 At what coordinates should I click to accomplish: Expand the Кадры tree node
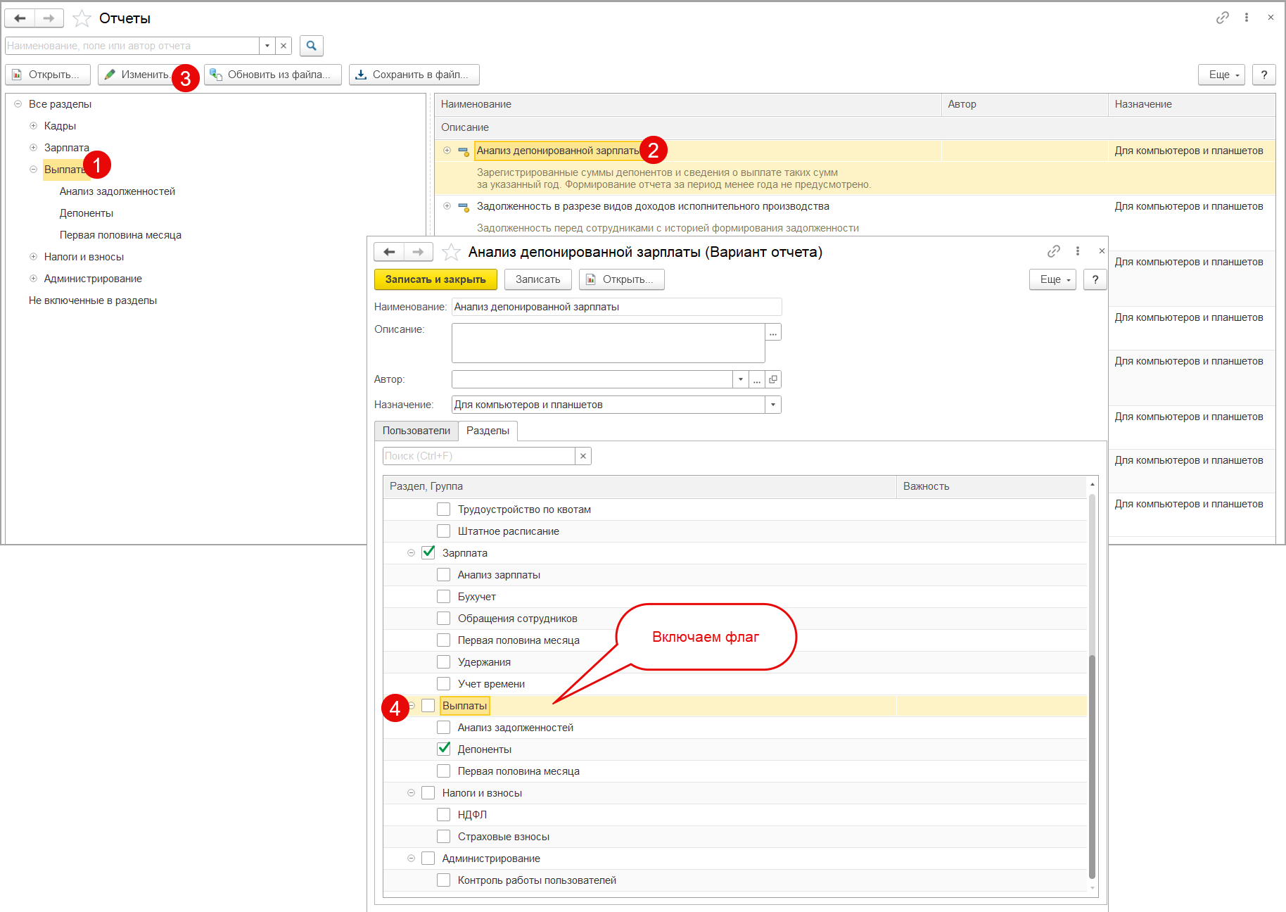coord(33,126)
